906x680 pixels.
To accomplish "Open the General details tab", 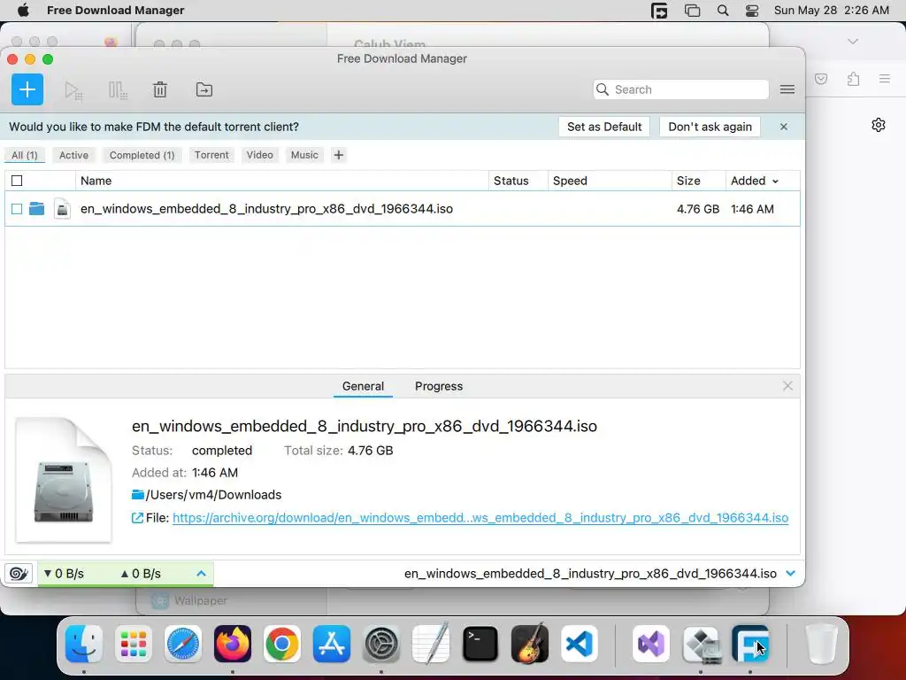I will [x=363, y=386].
